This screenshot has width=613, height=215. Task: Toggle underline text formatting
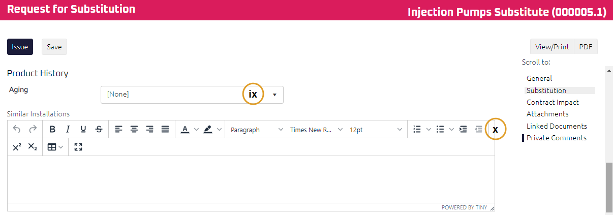(x=83, y=130)
